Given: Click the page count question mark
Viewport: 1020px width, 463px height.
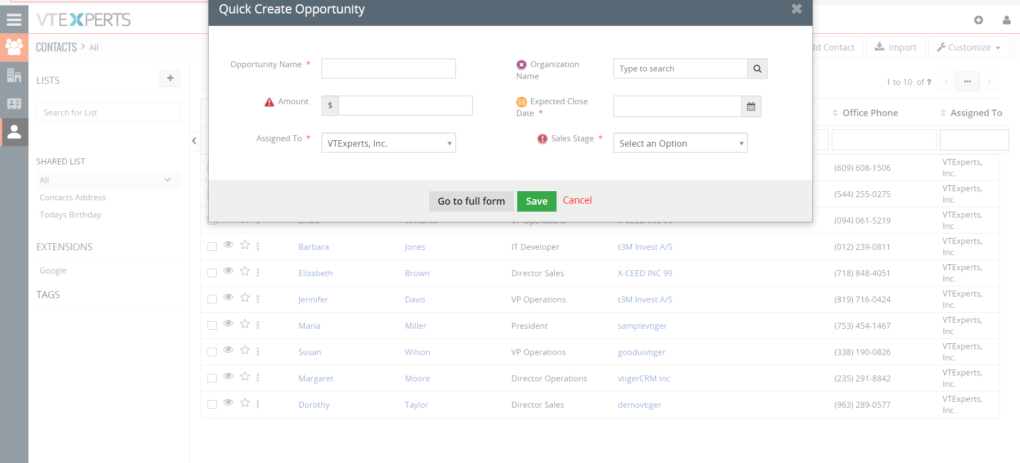Looking at the screenshot, I should (929, 82).
